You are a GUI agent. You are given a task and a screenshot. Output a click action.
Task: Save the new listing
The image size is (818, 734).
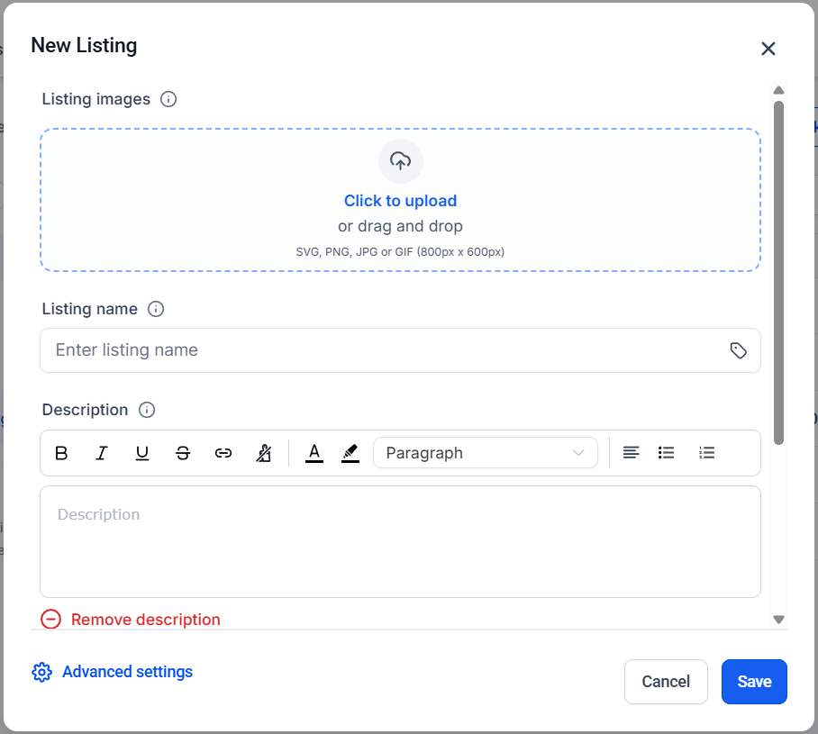[754, 681]
